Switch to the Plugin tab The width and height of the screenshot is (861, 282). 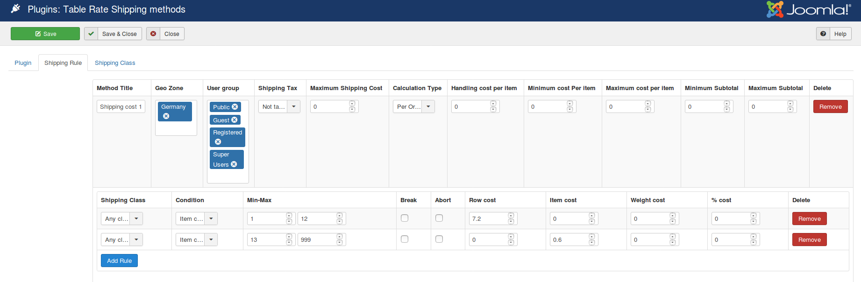tap(23, 63)
